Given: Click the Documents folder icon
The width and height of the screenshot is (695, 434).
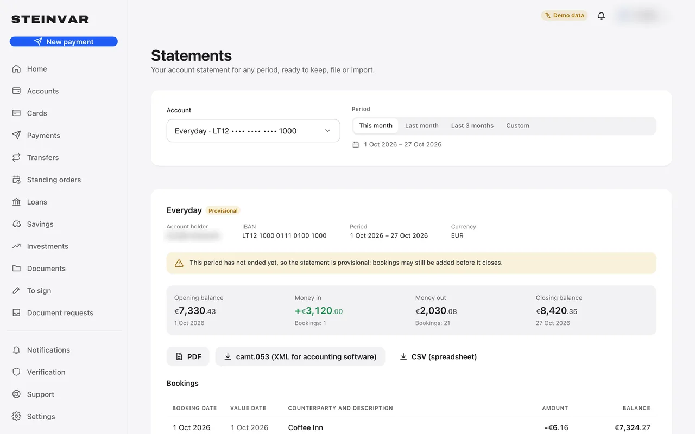Looking at the screenshot, I should click(x=16, y=269).
